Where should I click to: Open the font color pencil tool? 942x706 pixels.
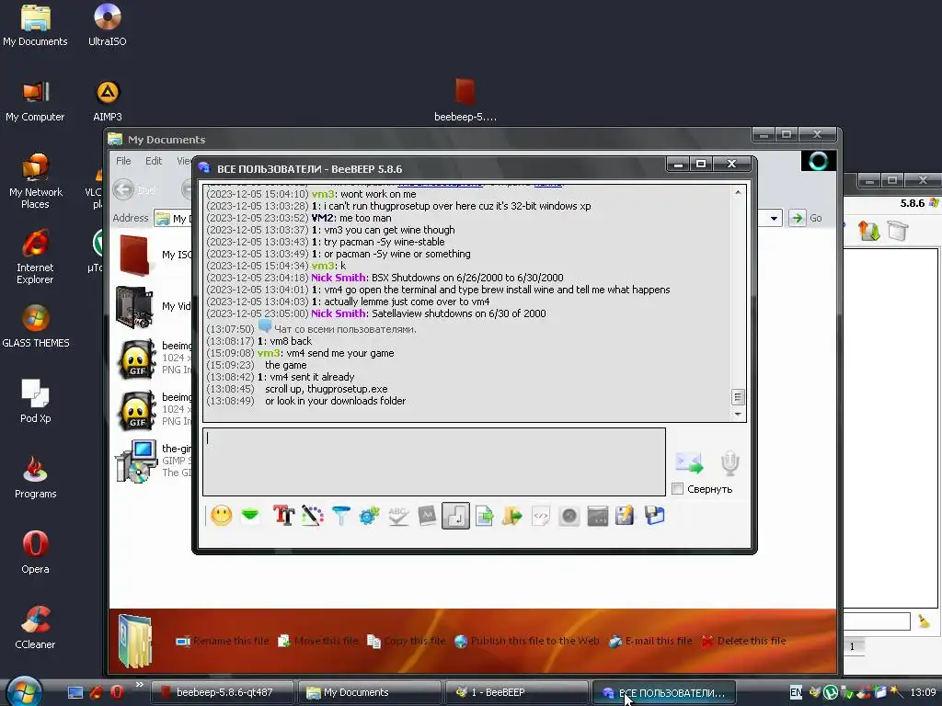[313, 516]
